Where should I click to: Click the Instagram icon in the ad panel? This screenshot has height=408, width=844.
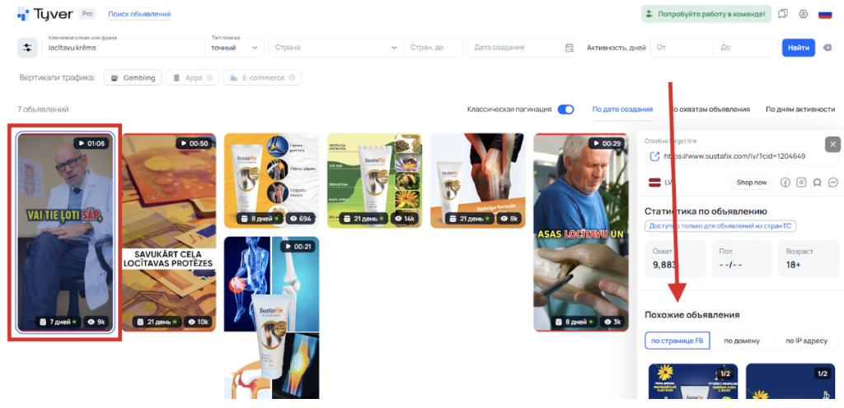coord(801,182)
